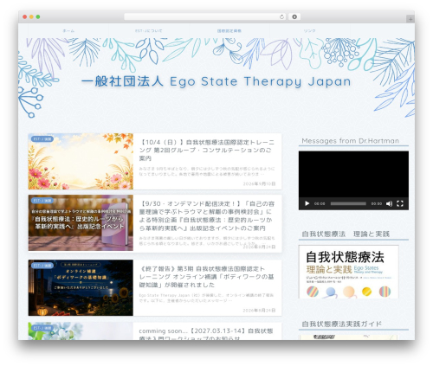
Task: Click the 2026年9月10日 date text
Action: pos(259,183)
